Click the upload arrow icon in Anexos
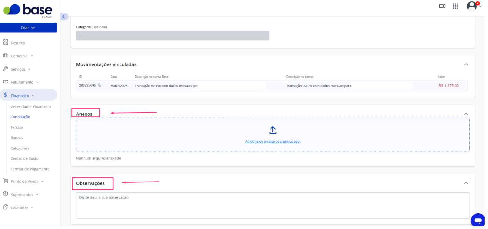The height and width of the screenshot is (229, 488). pyautogui.click(x=273, y=130)
